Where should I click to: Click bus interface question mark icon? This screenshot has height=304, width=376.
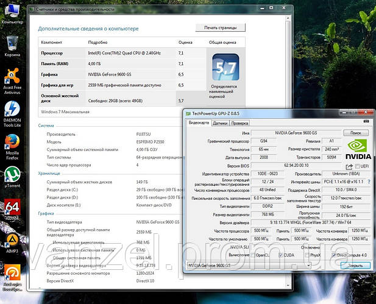pyautogui.click(x=369, y=182)
